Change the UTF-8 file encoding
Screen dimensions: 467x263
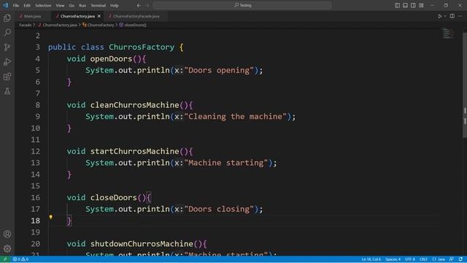pyautogui.click(x=410, y=259)
